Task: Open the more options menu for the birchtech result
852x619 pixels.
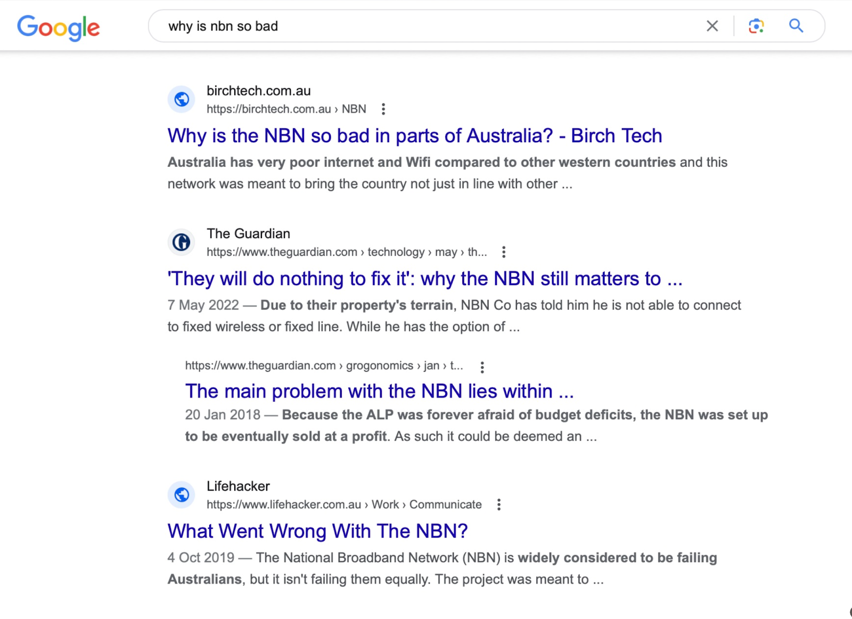Action: tap(383, 109)
